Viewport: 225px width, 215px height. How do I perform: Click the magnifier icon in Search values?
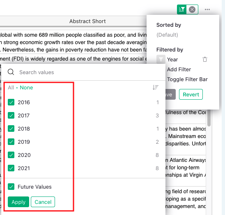[x=11, y=72]
